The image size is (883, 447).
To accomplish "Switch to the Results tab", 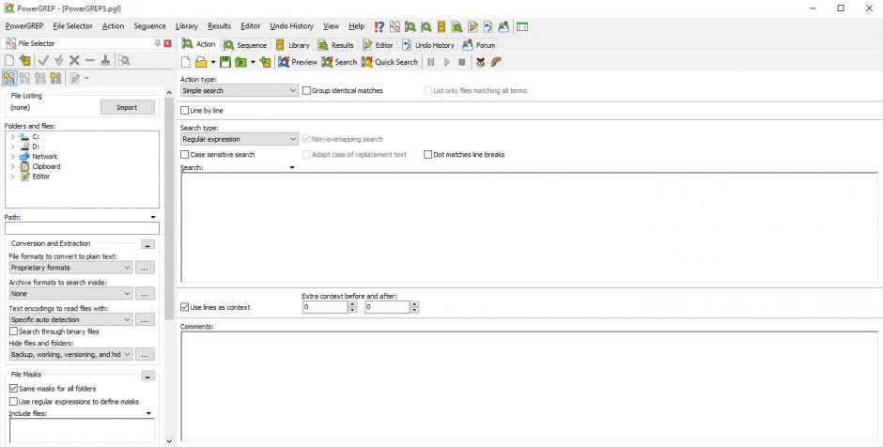I will (x=336, y=45).
